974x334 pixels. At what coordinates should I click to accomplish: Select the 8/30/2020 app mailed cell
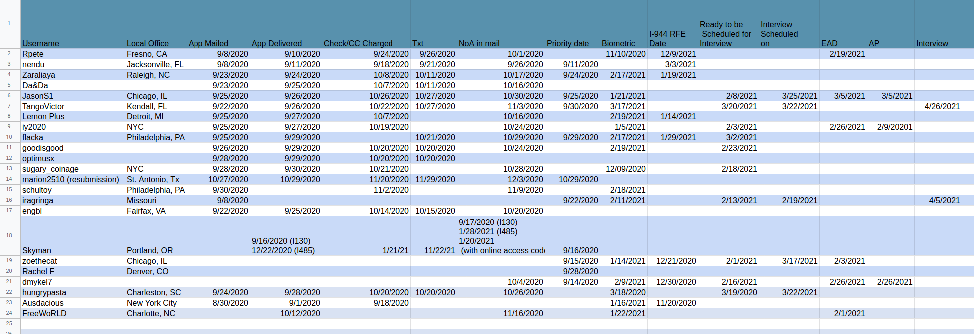(x=218, y=303)
